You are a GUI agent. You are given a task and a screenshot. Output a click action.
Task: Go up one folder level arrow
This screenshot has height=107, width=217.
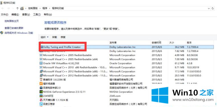17,8
